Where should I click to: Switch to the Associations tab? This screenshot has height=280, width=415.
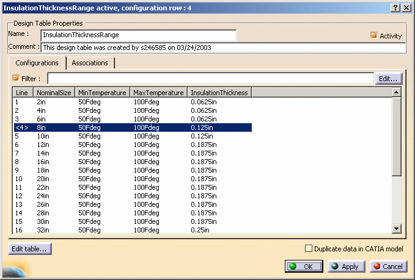90,63
